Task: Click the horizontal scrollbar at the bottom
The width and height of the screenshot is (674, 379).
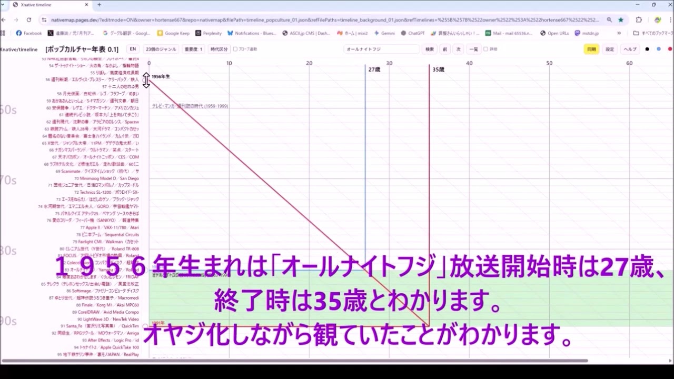Action: [295, 361]
